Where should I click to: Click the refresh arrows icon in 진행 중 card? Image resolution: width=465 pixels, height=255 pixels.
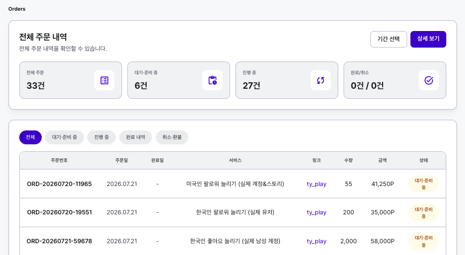click(321, 80)
